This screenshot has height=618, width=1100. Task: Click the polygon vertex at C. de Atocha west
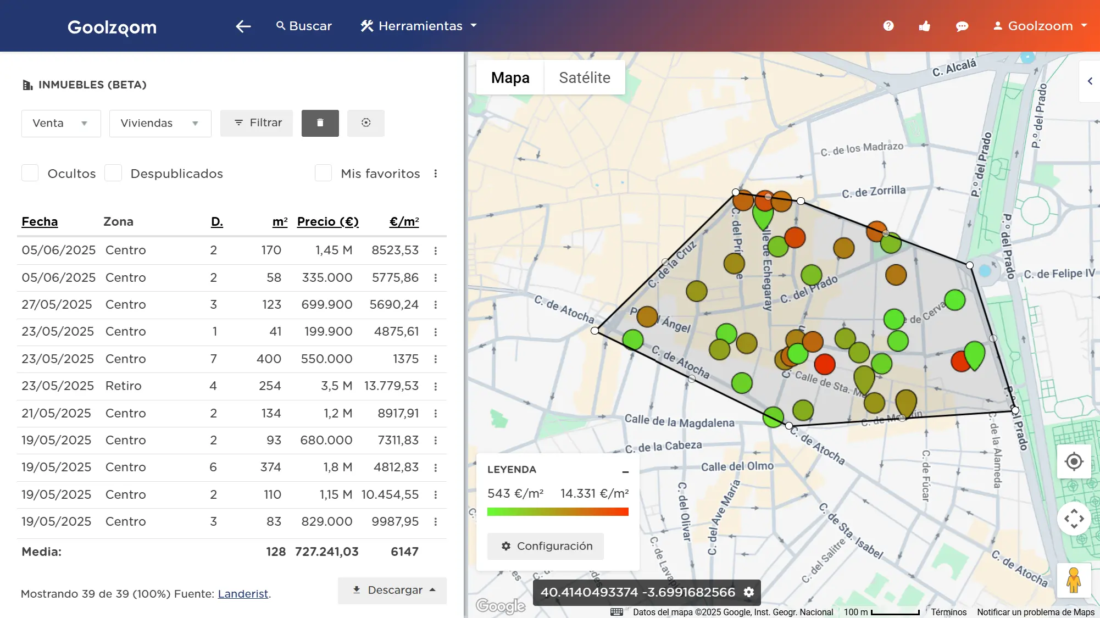point(595,331)
